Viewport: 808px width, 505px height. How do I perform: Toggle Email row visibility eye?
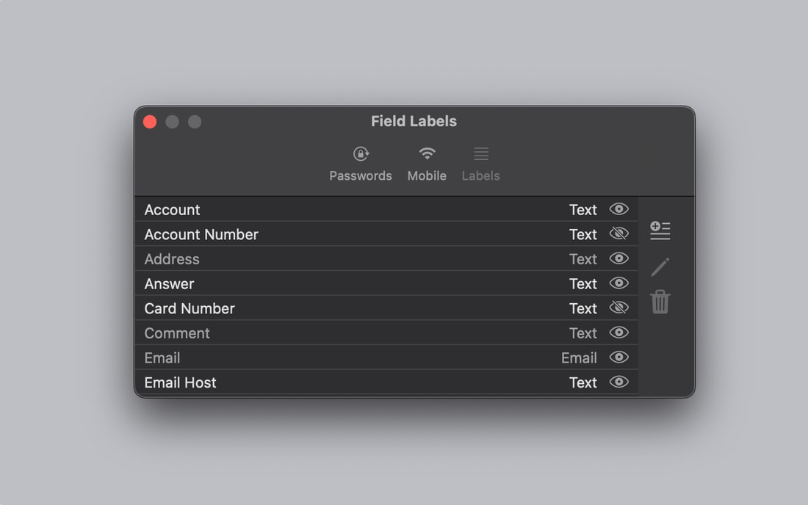coord(619,357)
